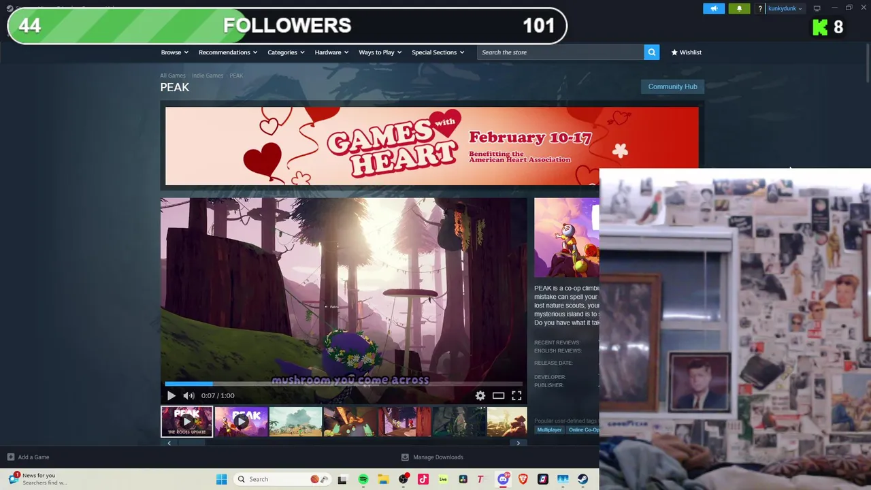
Task: Select the beach scene screenshot thumbnail
Action: [x=295, y=421]
